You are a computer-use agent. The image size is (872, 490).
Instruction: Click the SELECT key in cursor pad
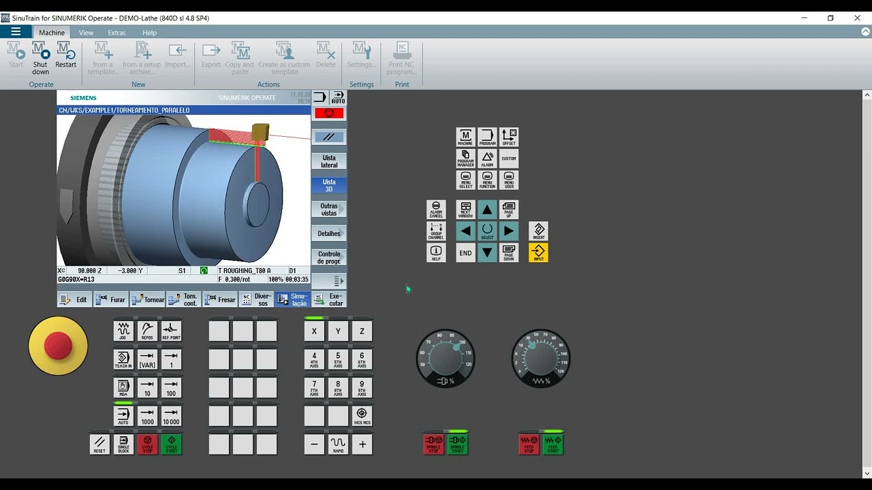click(x=487, y=231)
